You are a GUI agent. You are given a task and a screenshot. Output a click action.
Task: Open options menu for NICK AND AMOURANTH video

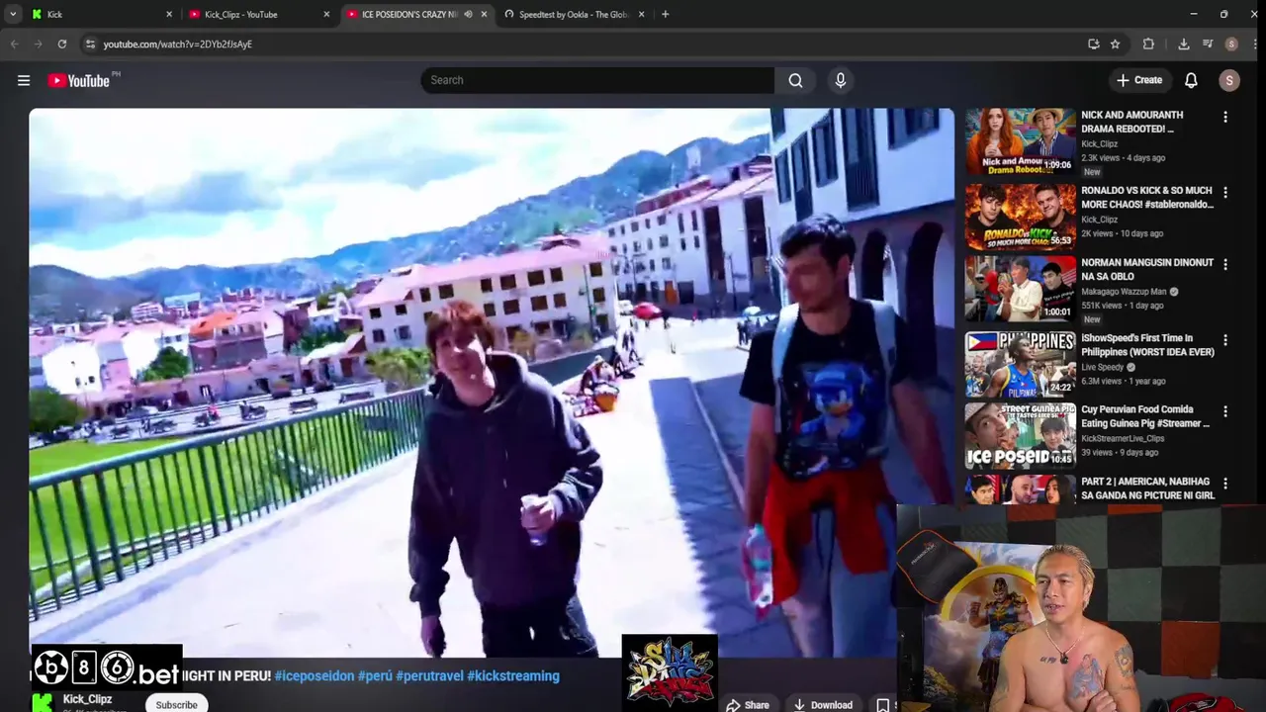pos(1225,117)
